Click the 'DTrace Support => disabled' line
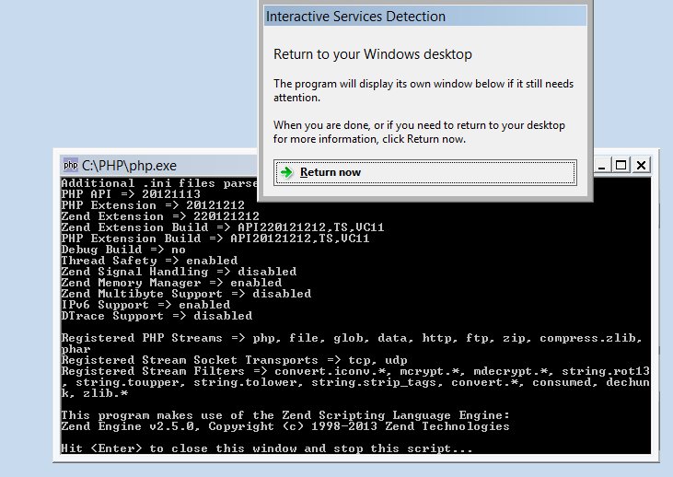The width and height of the screenshot is (673, 477). [157, 316]
